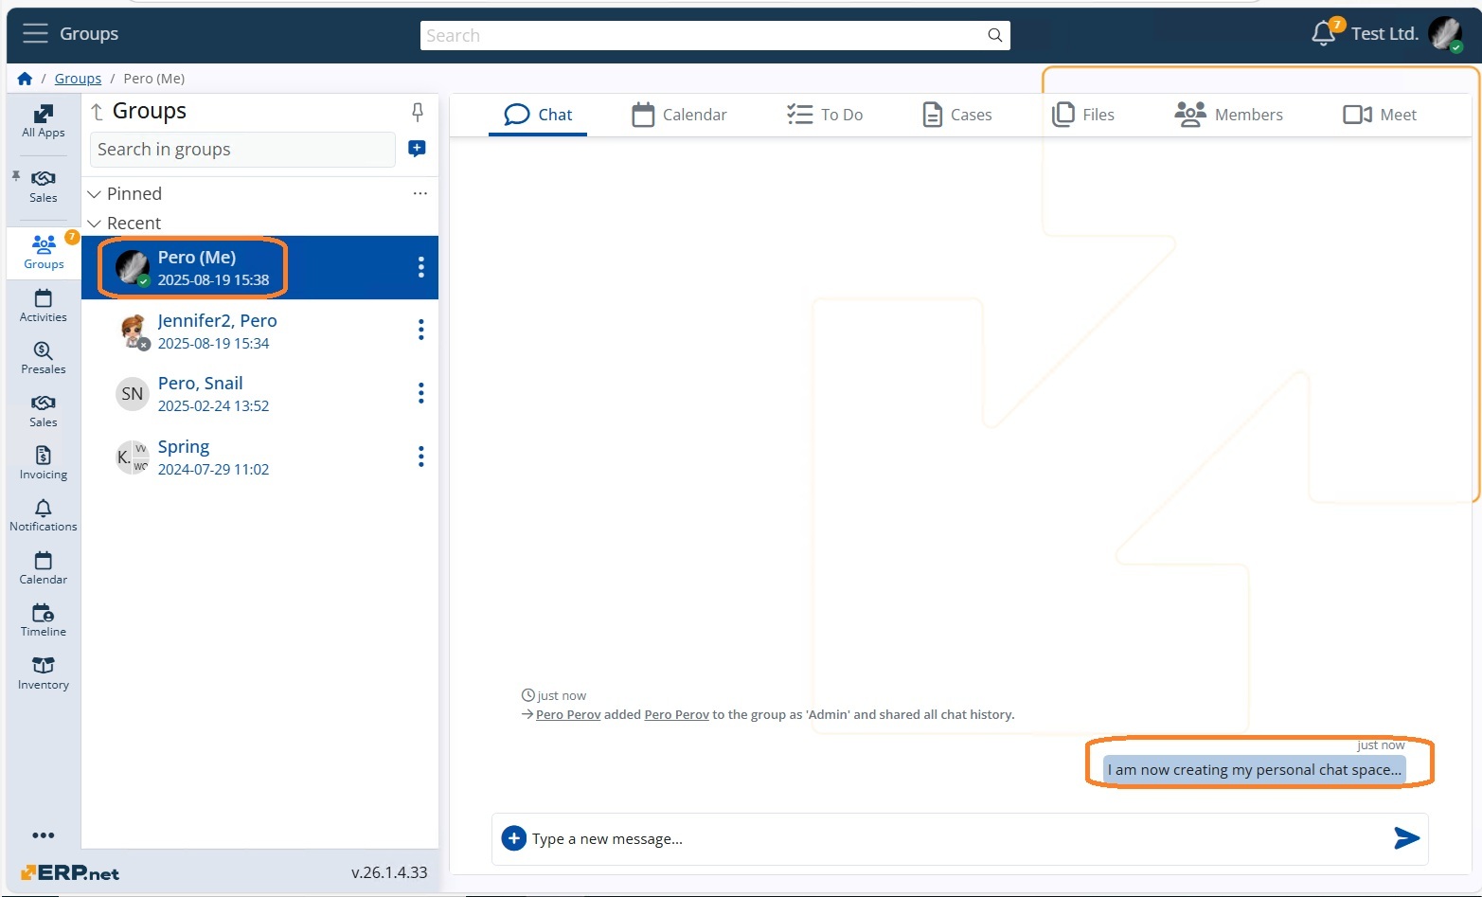
Task: Open Pinned section ellipsis menu
Action: coord(420,193)
